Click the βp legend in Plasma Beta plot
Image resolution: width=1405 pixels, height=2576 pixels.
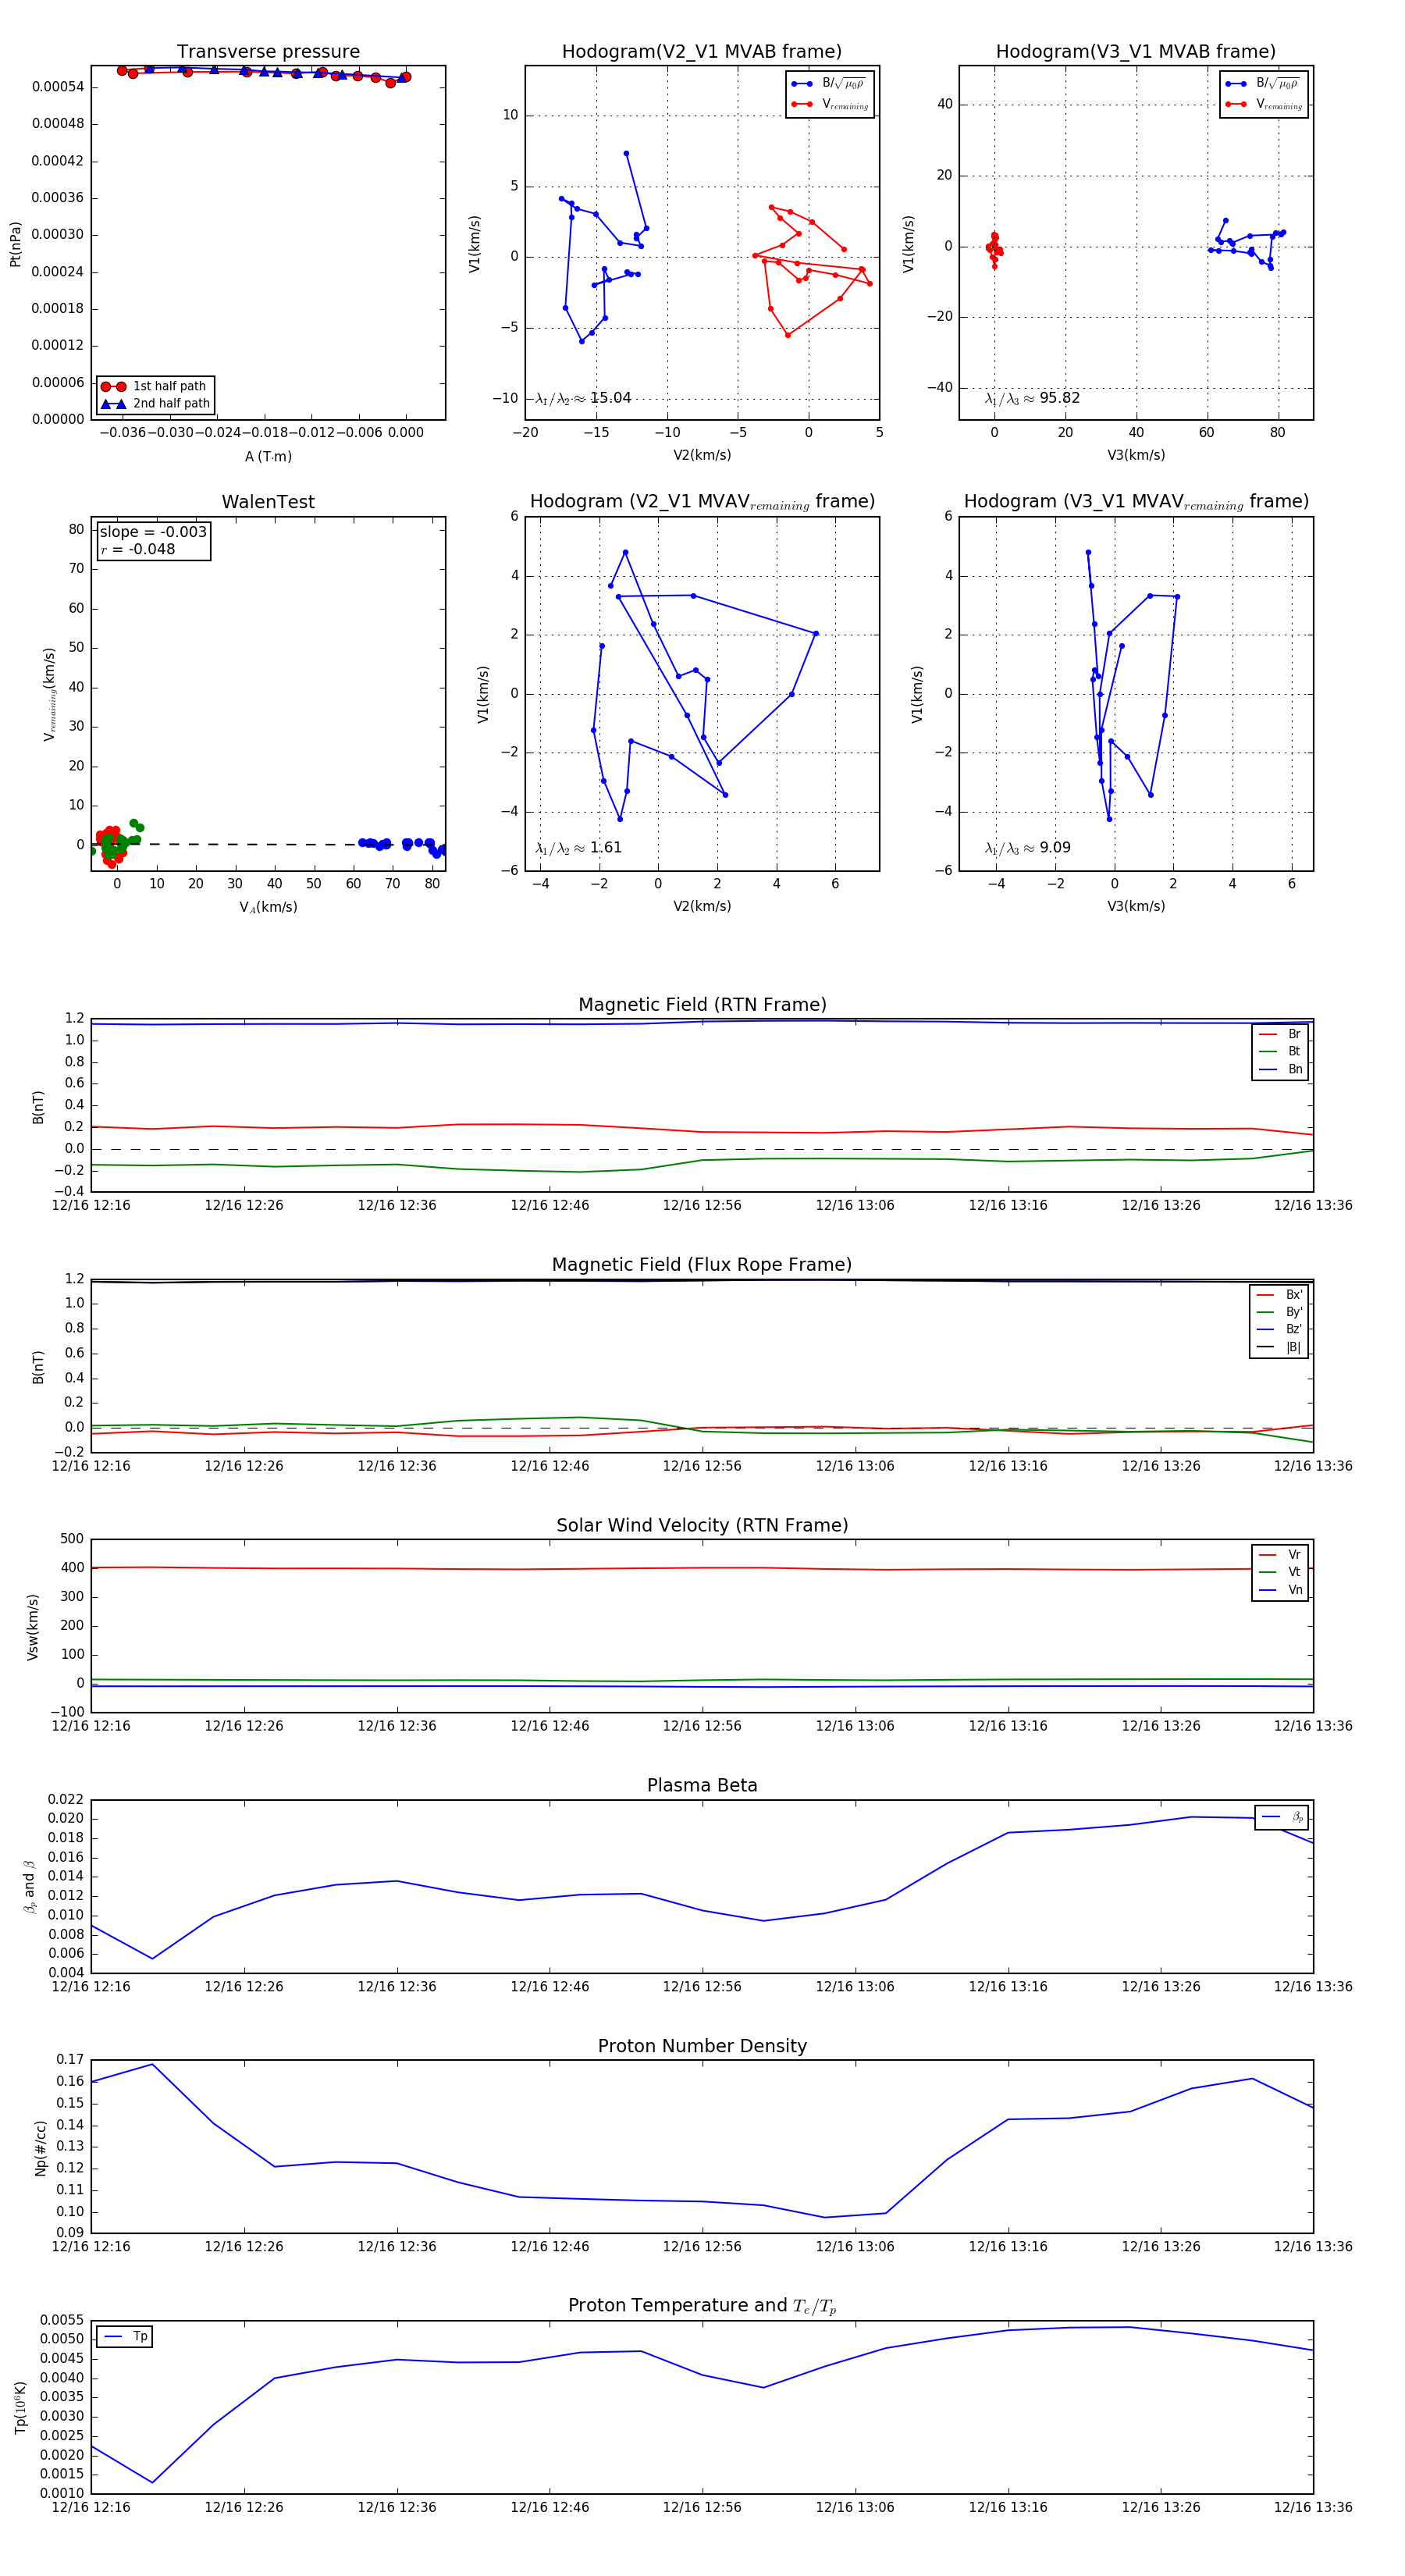(x=1282, y=1817)
